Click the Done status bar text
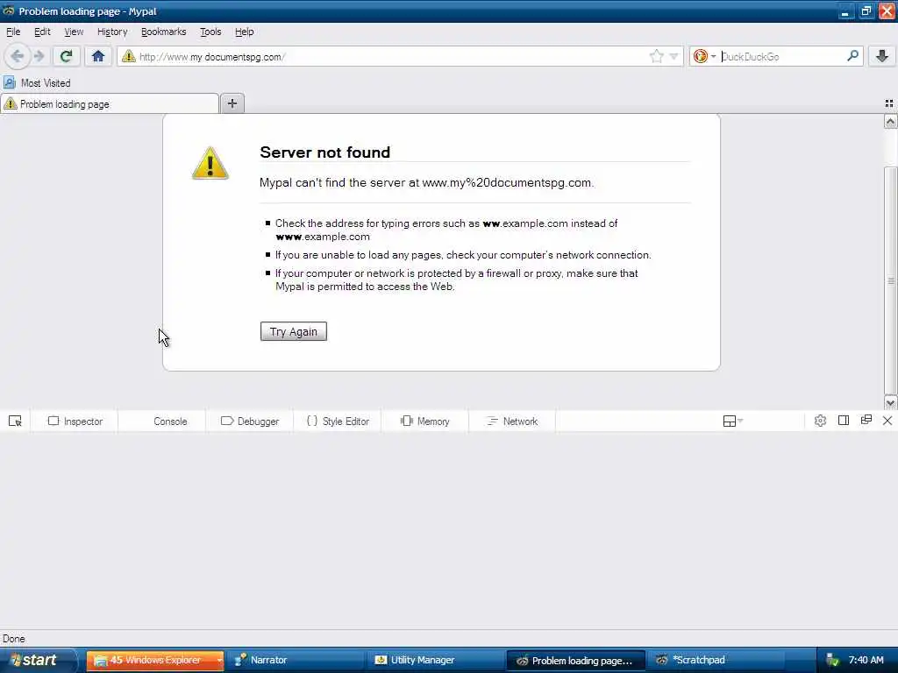898x673 pixels. pyautogui.click(x=14, y=639)
